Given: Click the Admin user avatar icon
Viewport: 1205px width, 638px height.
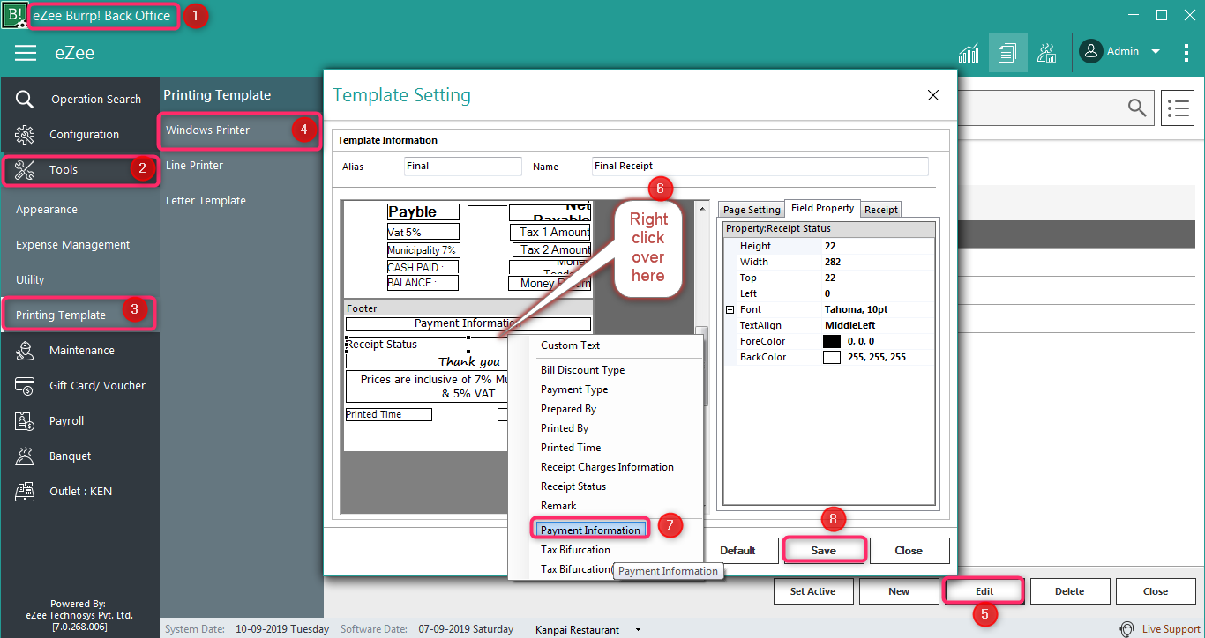Looking at the screenshot, I should [1091, 51].
